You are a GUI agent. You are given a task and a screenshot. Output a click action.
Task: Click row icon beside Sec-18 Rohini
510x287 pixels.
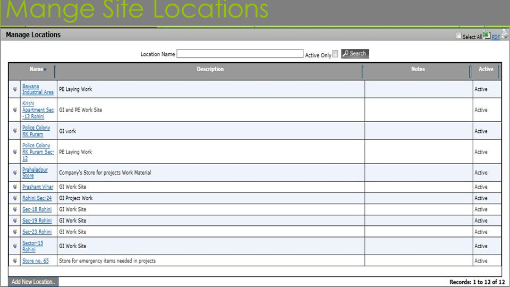(15, 209)
